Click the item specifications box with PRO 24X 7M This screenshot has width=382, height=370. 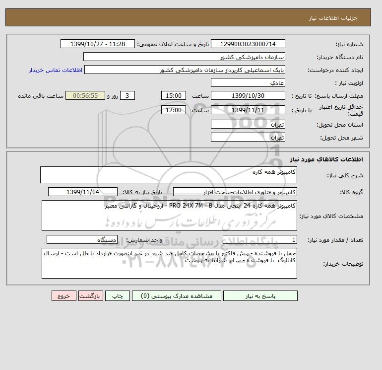click(x=169, y=216)
